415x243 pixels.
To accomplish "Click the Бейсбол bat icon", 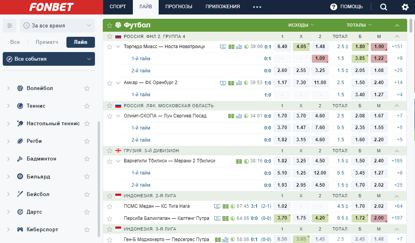I will 20,194.
